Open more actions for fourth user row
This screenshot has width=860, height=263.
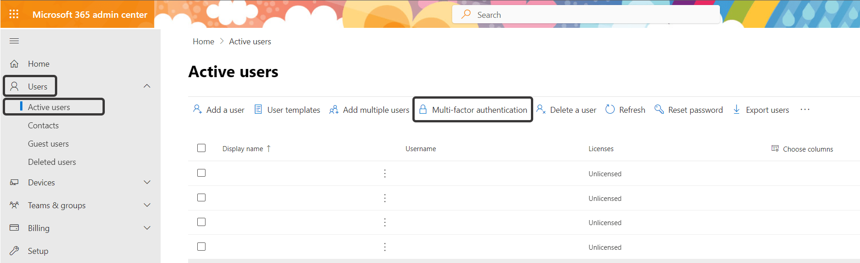coord(385,247)
